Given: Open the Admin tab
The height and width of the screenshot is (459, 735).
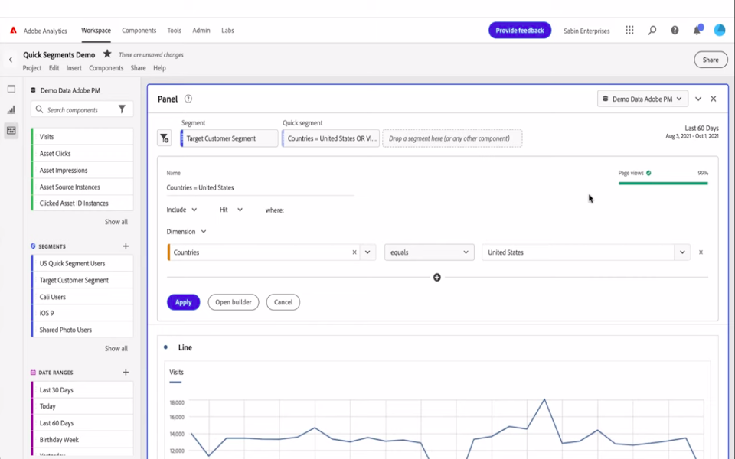Looking at the screenshot, I should [x=201, y=31].
